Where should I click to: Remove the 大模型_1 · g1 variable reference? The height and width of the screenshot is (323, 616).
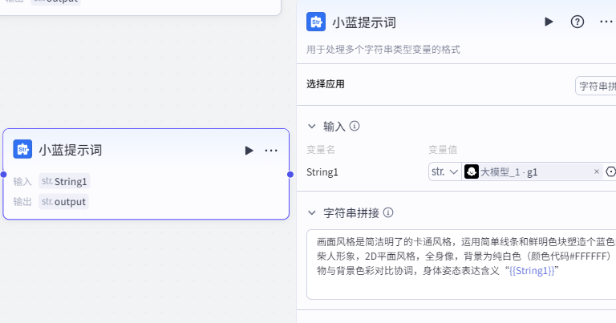pos(597,172)
